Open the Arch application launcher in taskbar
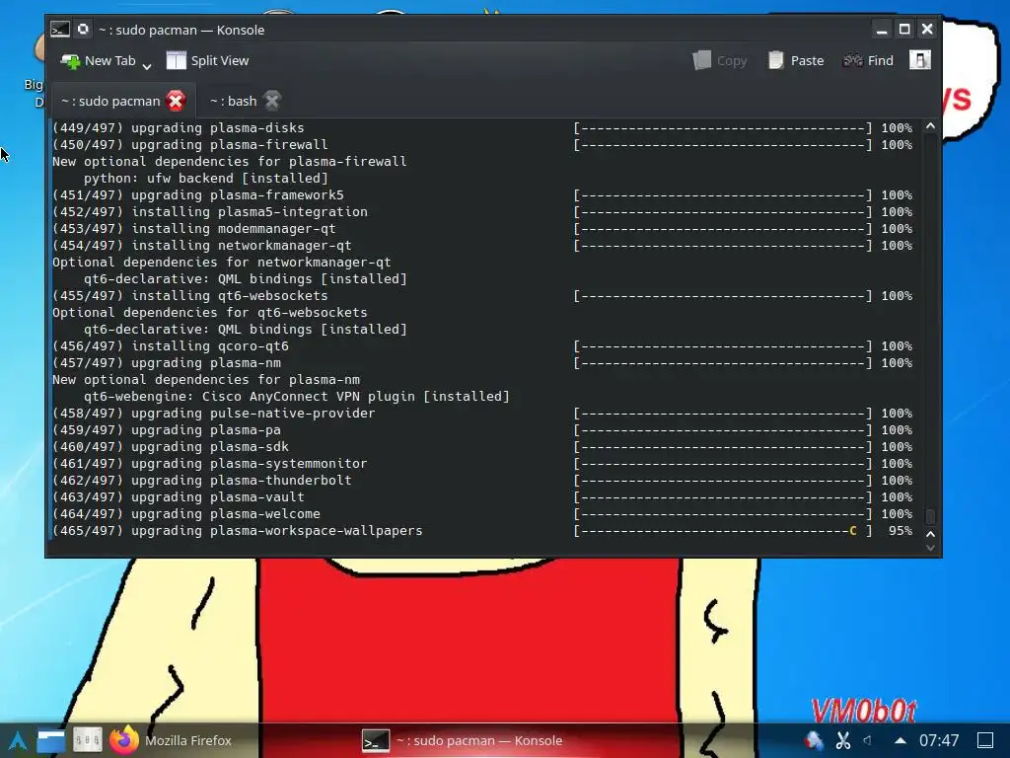The height and width of the screenshot is (758, 1010). tap(18, 740)
